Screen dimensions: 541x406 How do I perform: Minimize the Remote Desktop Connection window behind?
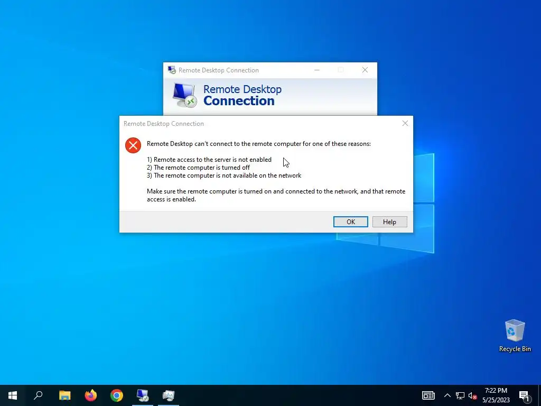(x=317, y=70)
